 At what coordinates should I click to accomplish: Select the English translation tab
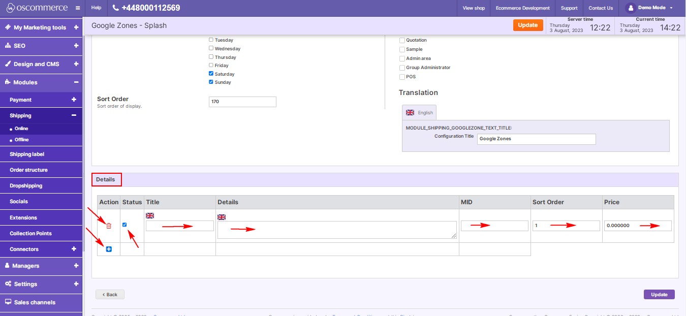pos(419,112)
